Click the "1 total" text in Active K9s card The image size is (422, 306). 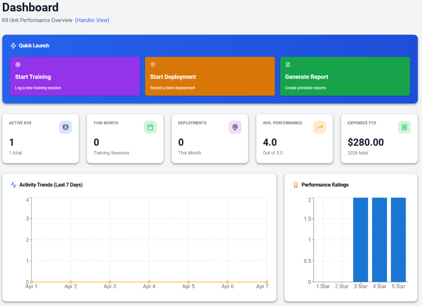click(x=15, y=153)
